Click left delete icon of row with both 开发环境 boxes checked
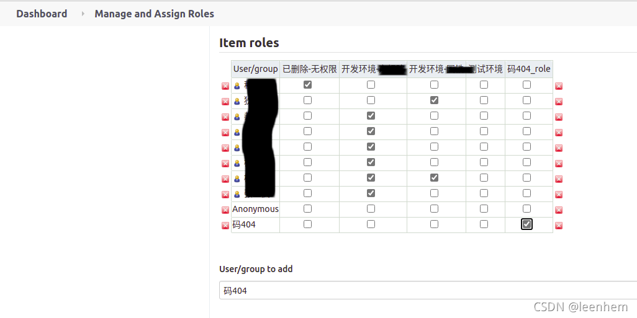The height and width of the screenshot is (318, 637). click(225, 179)
